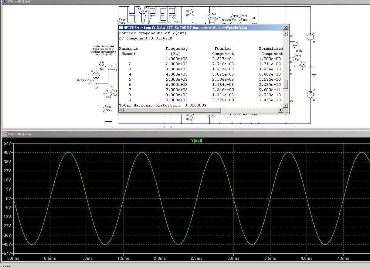The height and width of the screenshot is (267, 370).
Task: Click the V(out) trace label
Action: [x=196, y=140]
